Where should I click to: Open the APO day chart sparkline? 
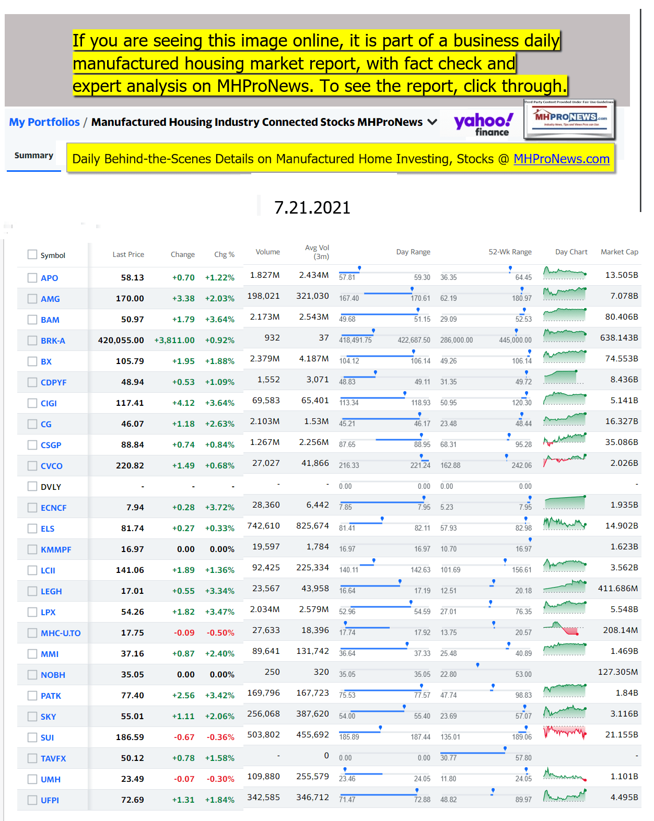(x=565, y=273)
